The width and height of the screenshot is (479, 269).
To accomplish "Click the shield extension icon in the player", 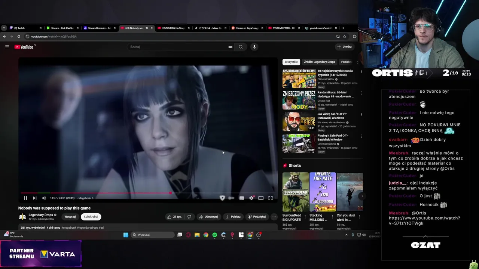I will coord(222,198).
